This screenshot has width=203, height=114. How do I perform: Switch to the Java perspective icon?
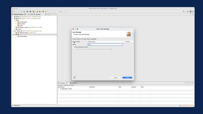[191, 11]
